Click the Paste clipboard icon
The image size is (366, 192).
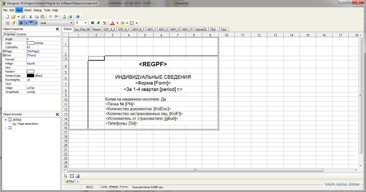[x=42, y=17]
